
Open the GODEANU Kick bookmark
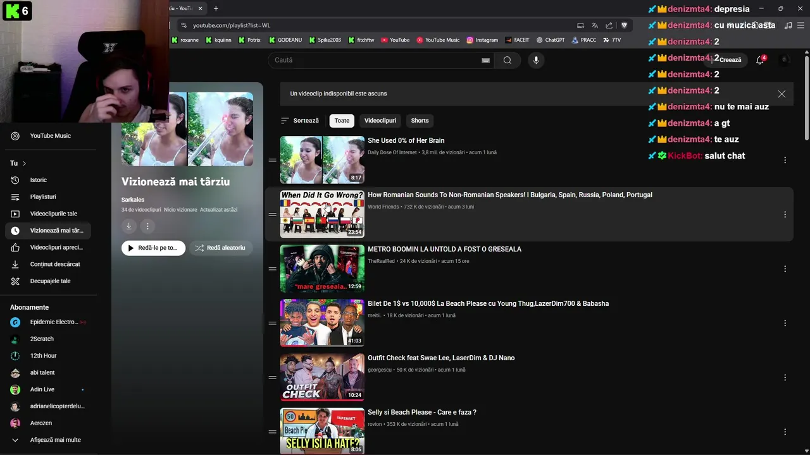(285, 40)
